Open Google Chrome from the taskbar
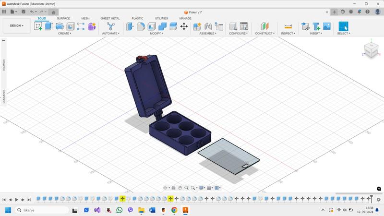The width and height of the screenshot is (384, 216). [x=174, y=210]
